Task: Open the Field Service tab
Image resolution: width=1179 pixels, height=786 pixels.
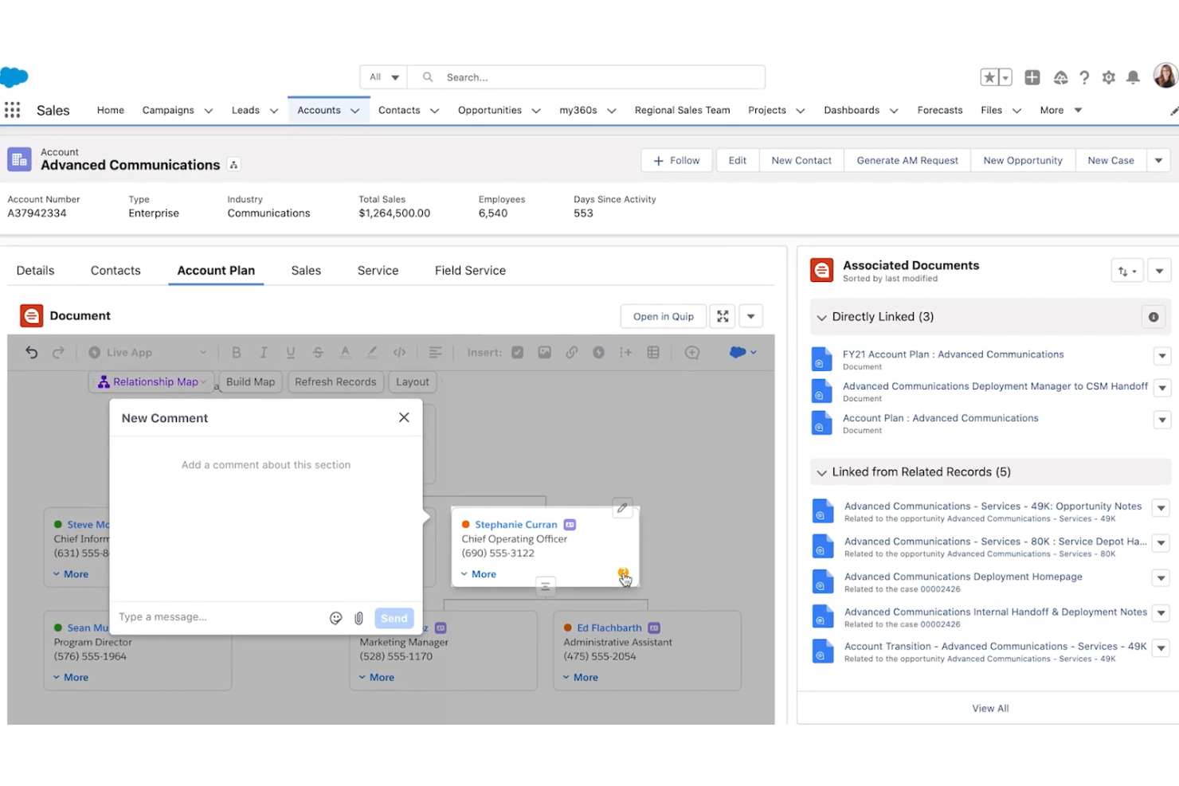Action: 470,270
